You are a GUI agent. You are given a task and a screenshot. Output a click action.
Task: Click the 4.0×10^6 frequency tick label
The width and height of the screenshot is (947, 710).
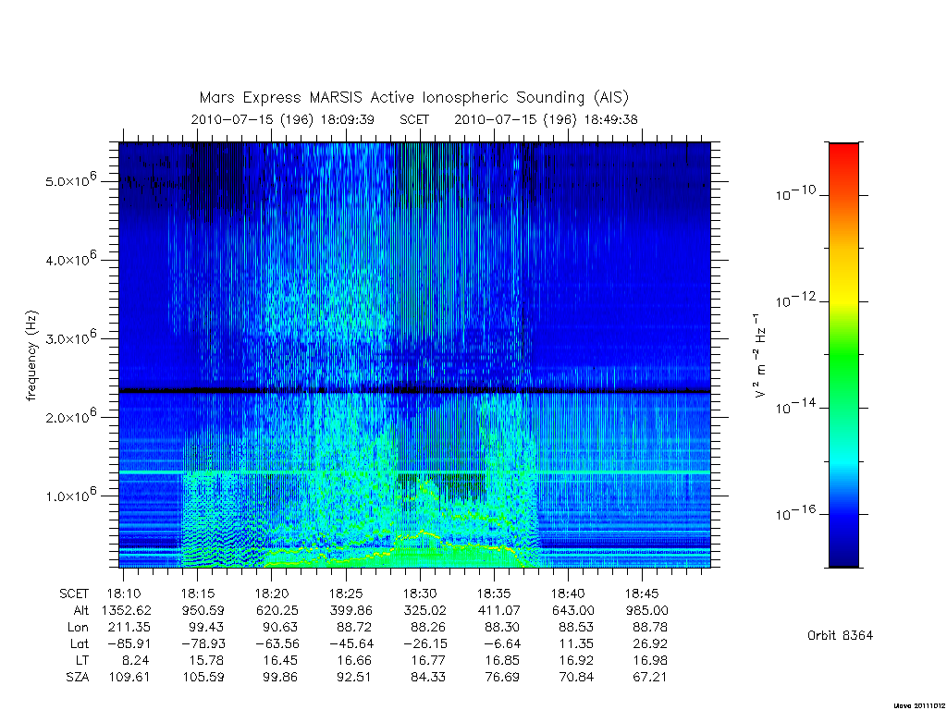pos(70,259)
